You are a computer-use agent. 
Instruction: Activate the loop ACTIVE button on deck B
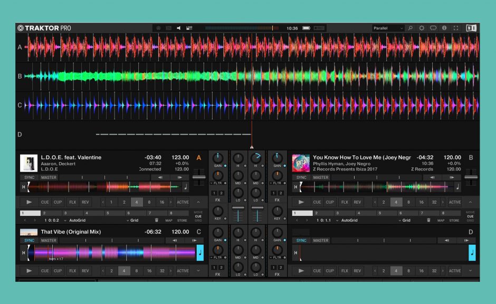[455, 202]
